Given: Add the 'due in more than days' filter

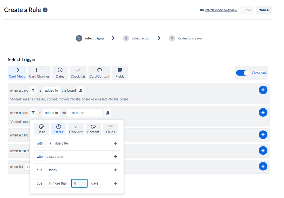Looking at the screenshot, I should (116, 183).
